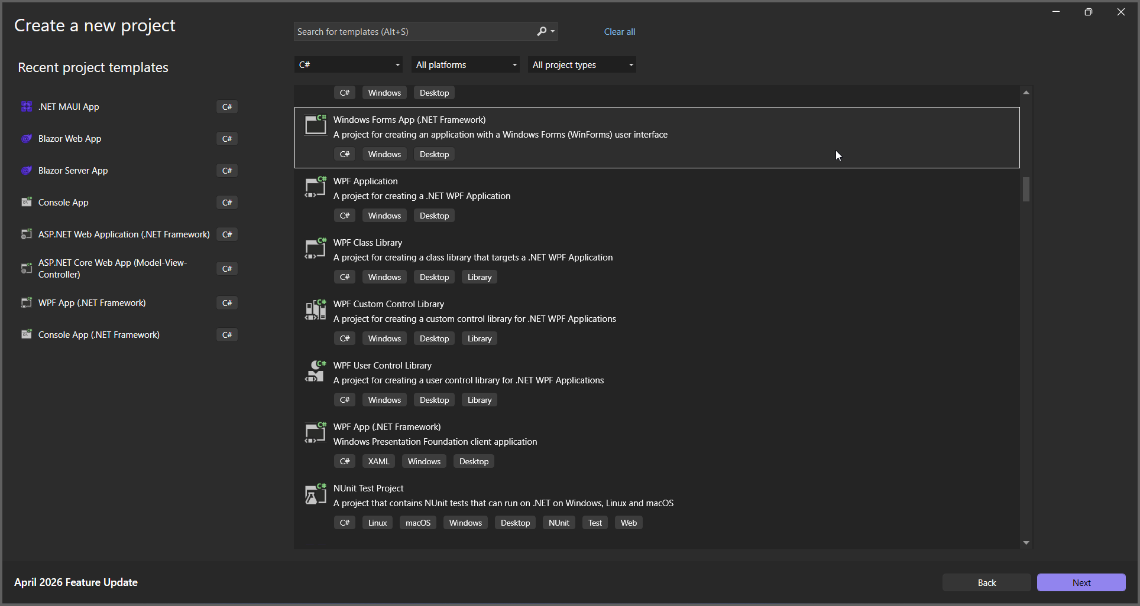The width and height of the screenshot is (1140, 606).
Task: Click the Windows Forms App template icon
Action: (315, 125)
